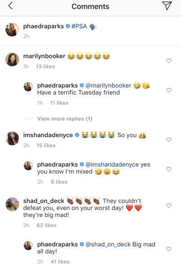Open imshandadenyce's profile picture

coord(12,139)
